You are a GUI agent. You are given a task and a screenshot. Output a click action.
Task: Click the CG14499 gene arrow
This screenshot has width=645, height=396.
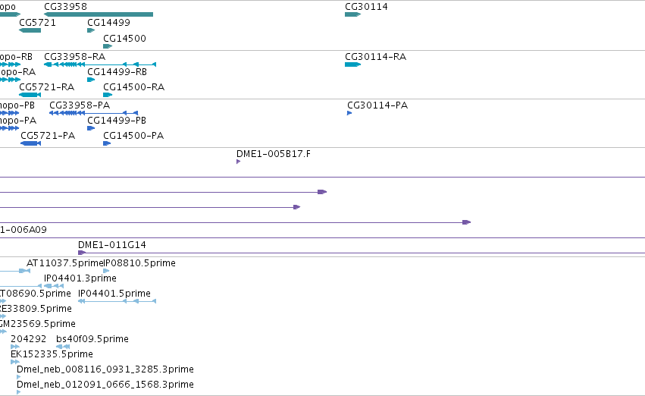(91, 30)
